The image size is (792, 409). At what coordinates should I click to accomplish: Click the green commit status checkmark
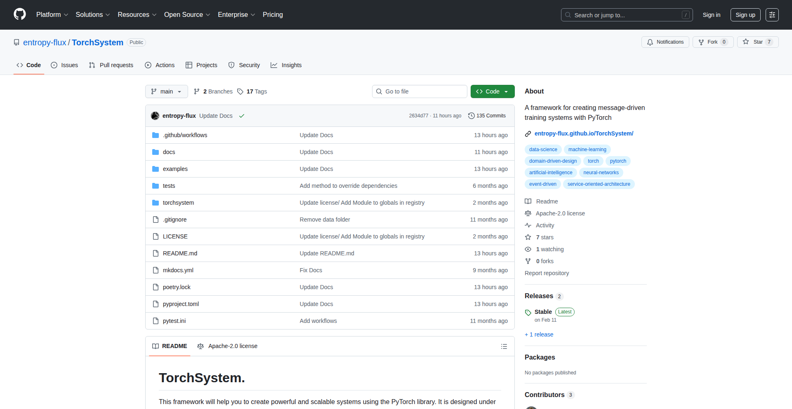(x=242, y=116)
